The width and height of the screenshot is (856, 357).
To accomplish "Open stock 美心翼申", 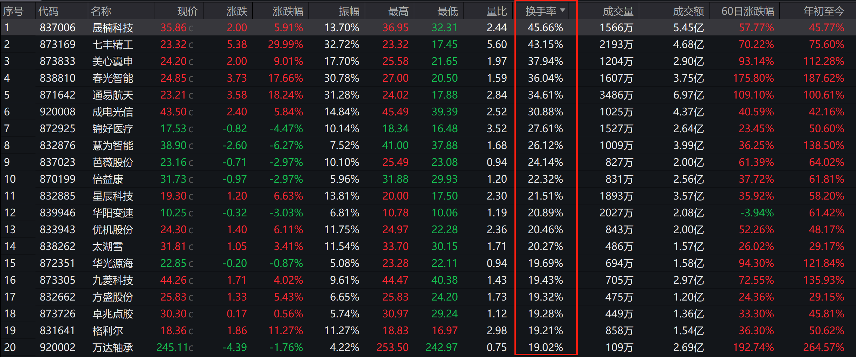I will pos(112,61).
